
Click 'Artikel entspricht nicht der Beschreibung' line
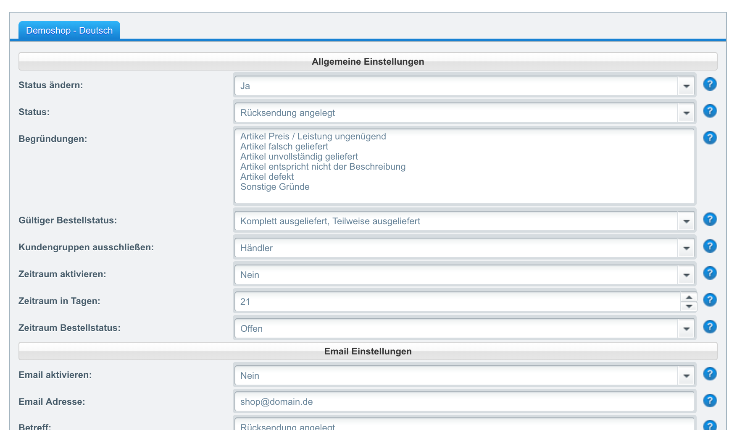point(323,167)
